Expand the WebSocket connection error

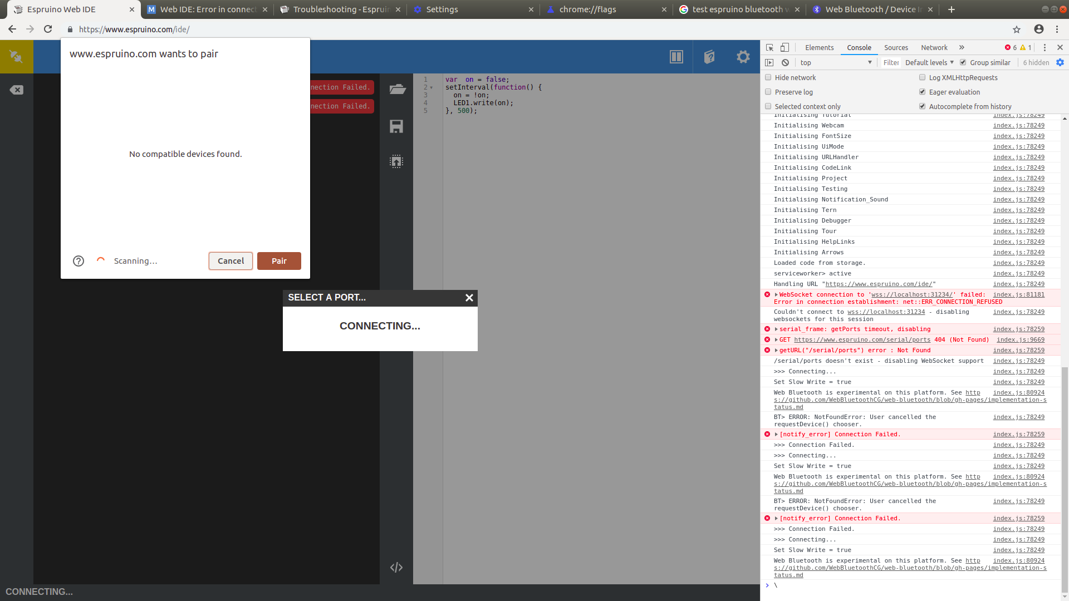tap(776, 295)
